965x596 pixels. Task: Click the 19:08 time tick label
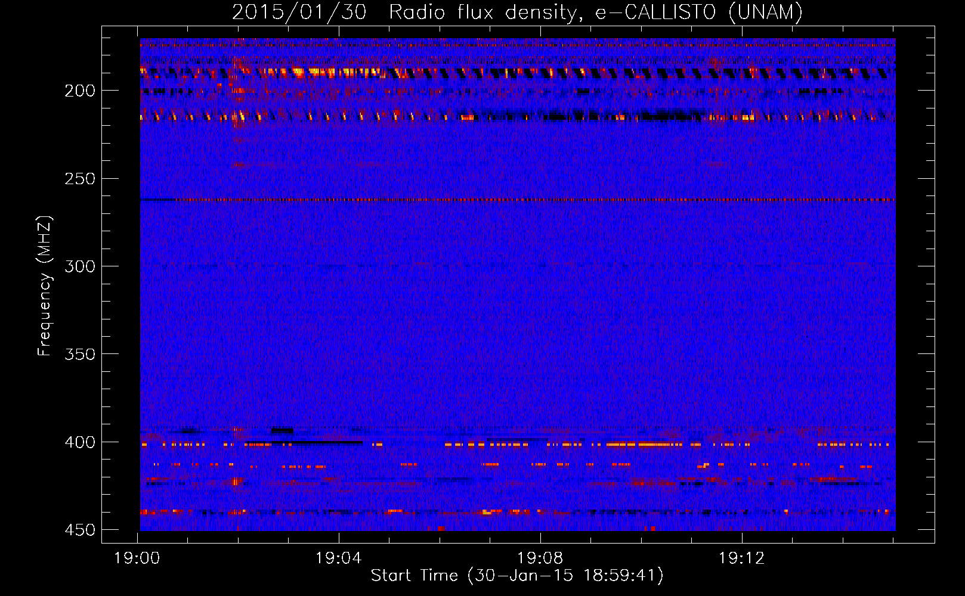click(x=540, y=558)
